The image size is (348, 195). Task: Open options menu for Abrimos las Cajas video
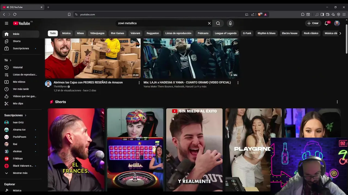click(139, 83)
